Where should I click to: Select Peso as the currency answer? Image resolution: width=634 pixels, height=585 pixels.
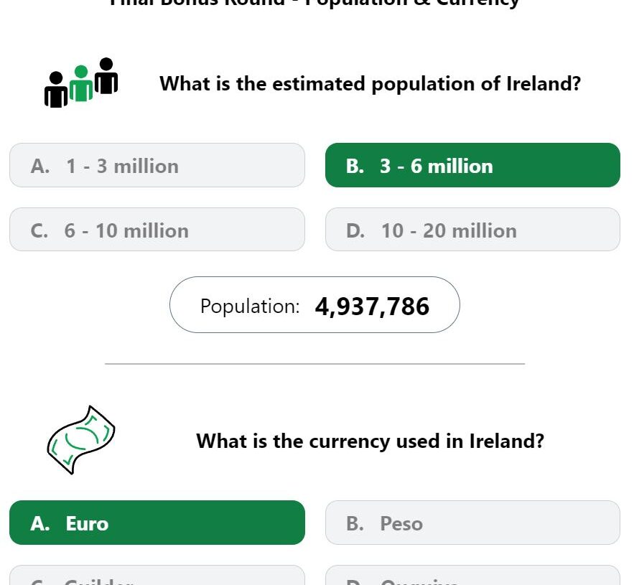point(472,523)
